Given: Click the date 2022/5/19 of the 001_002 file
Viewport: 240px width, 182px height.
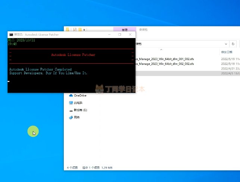Looking at the screenshot, I should coord(231,59).
